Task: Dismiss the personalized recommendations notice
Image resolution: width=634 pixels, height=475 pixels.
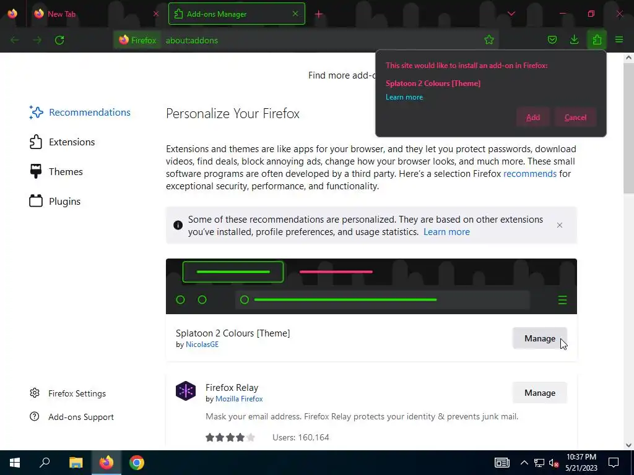Action: click(x=560, y=225)
